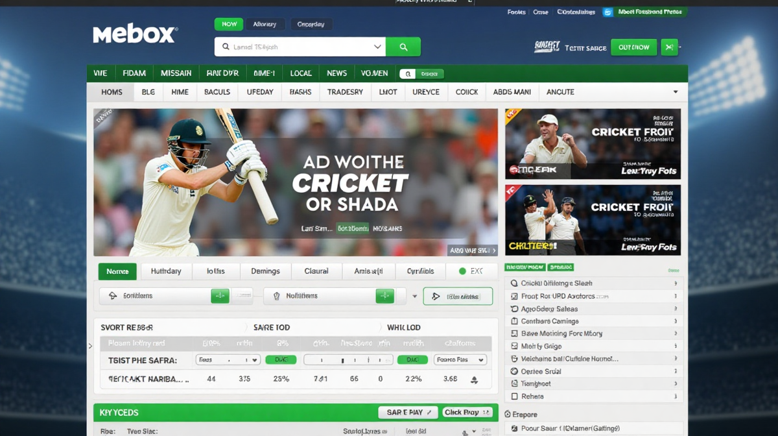The height and width of the screenshot is (436, 778).
Task: Click the icon at end of TECICAKT NARIBA row
Action: pos(473,380)
